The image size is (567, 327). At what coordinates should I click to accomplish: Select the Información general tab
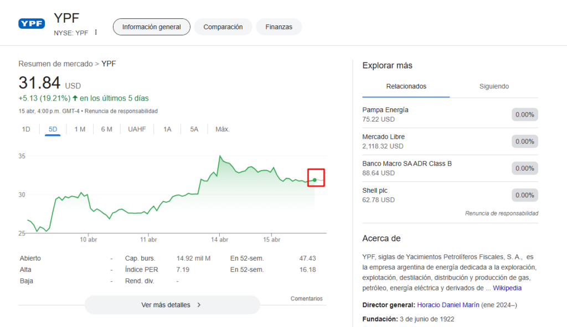(x=152, y=27)
